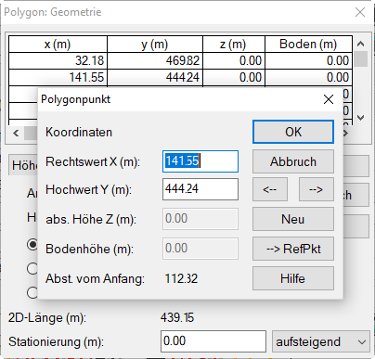
Task: Close the Polygonpunkt dialog
Action: (x=329, y=99)
